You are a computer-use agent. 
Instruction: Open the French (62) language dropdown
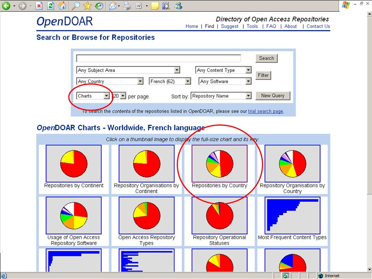pos(170,81)
